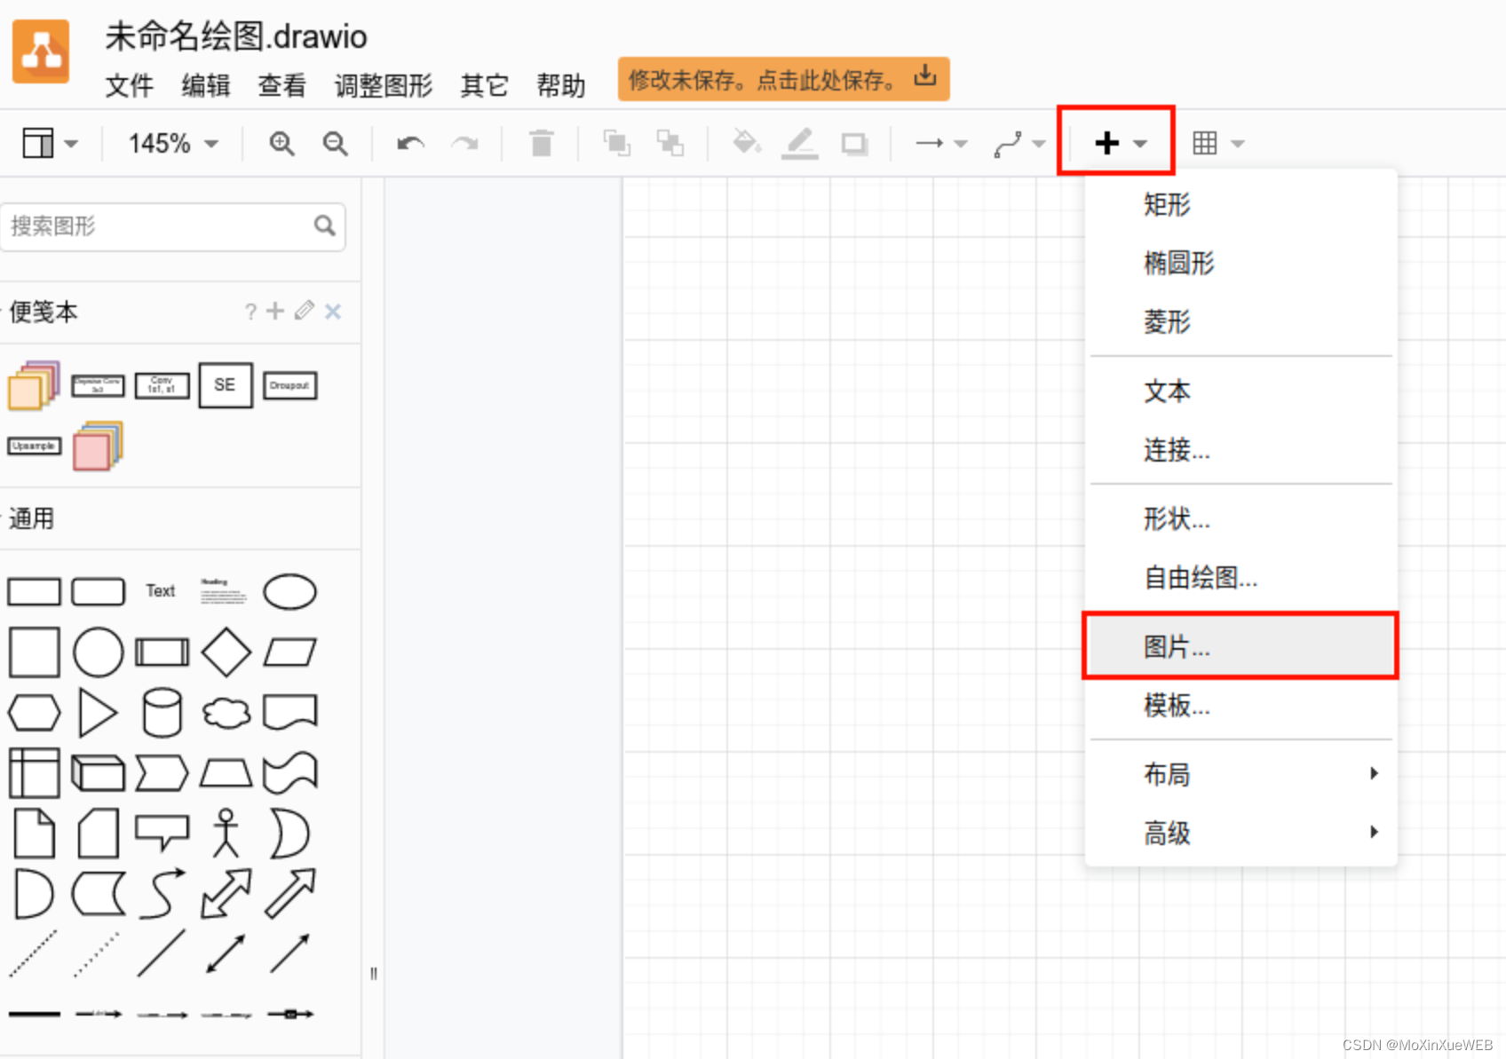This screenshot has width=1506, height=1059.
Task: Select the SE shape in 便笺本
Action: tap(226, 385)
